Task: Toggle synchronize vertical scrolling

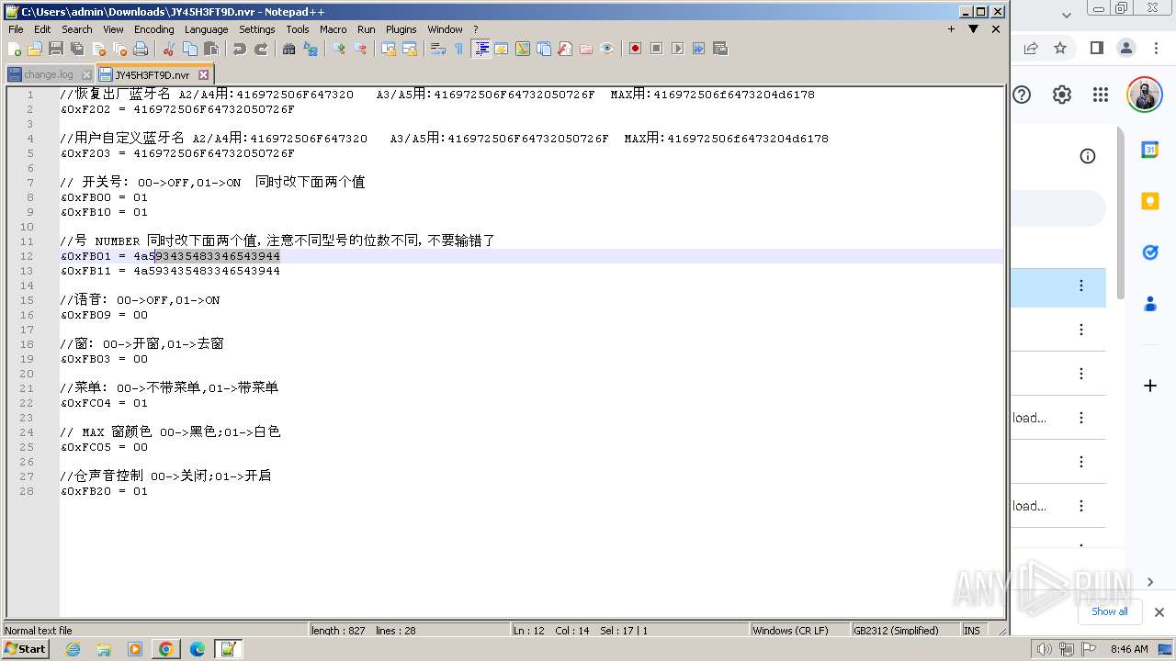Action: pos(389,49)
